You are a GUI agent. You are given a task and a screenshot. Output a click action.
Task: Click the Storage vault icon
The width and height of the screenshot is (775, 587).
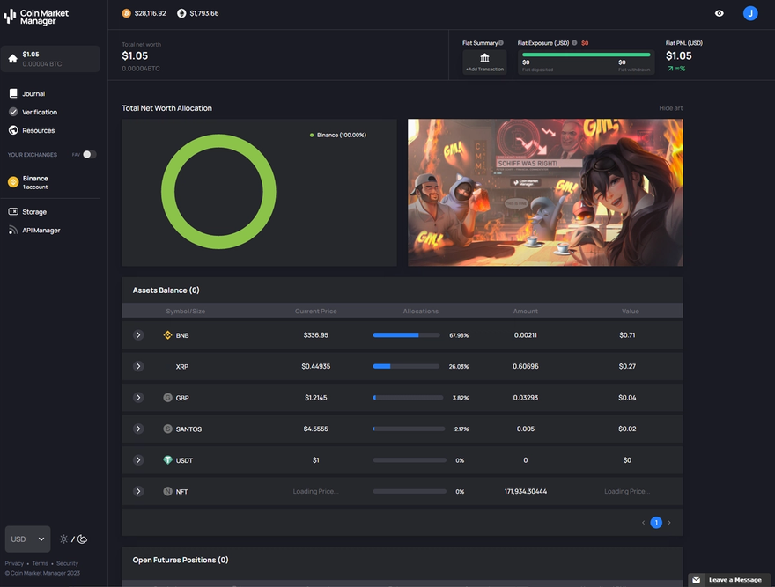coord(13,211)
